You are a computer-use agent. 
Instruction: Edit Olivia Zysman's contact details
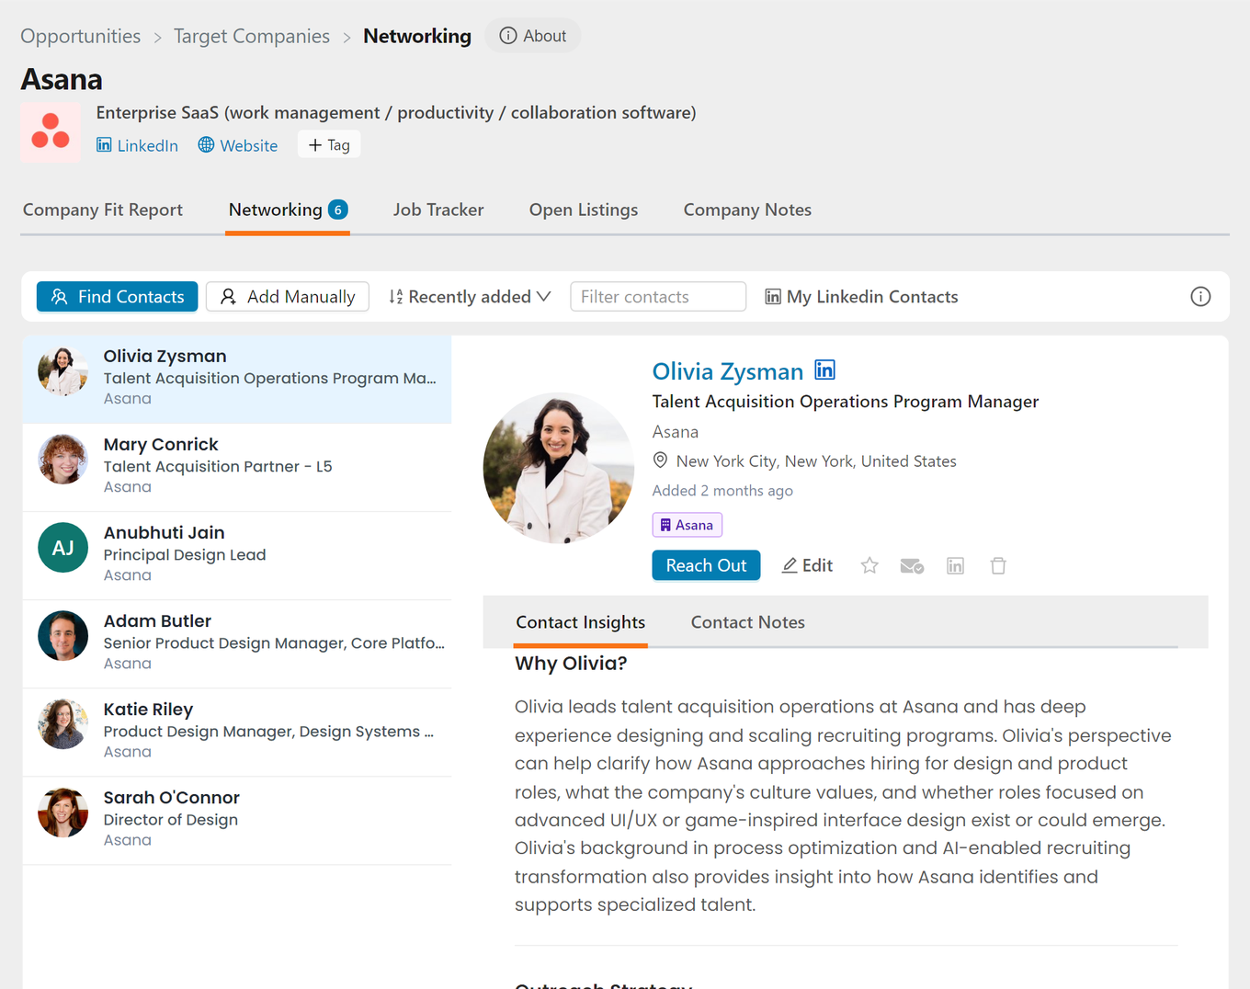pos(807,565)
